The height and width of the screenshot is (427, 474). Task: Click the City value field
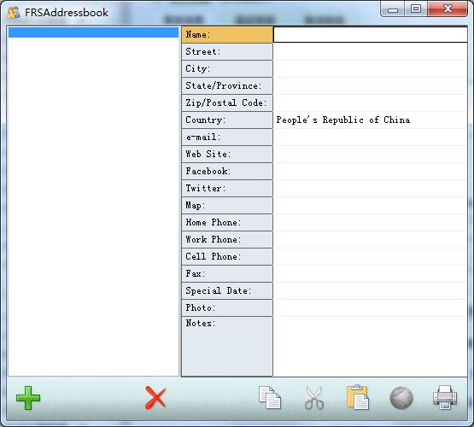(x=370, y=68)
